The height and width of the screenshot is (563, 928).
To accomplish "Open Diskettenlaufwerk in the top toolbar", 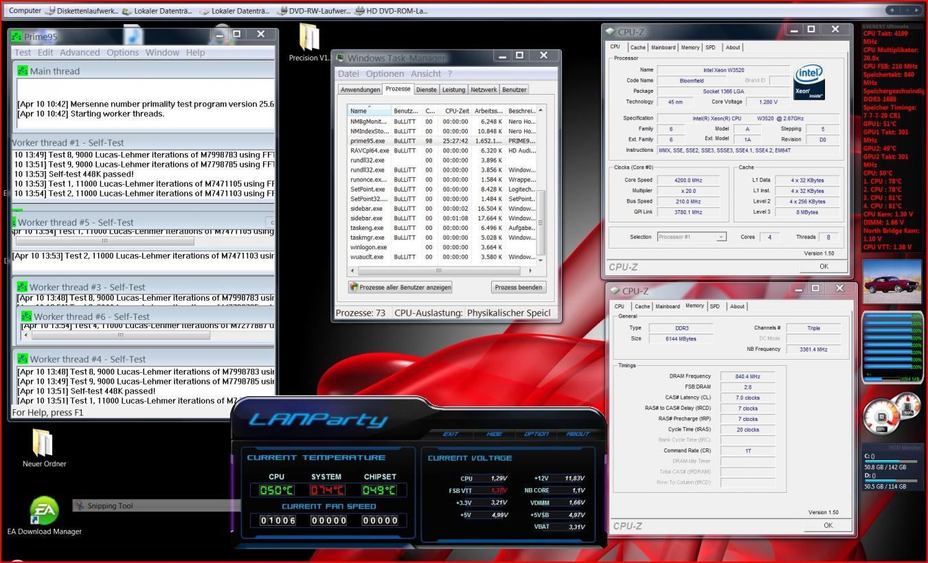I will click(x=81, y=10).
